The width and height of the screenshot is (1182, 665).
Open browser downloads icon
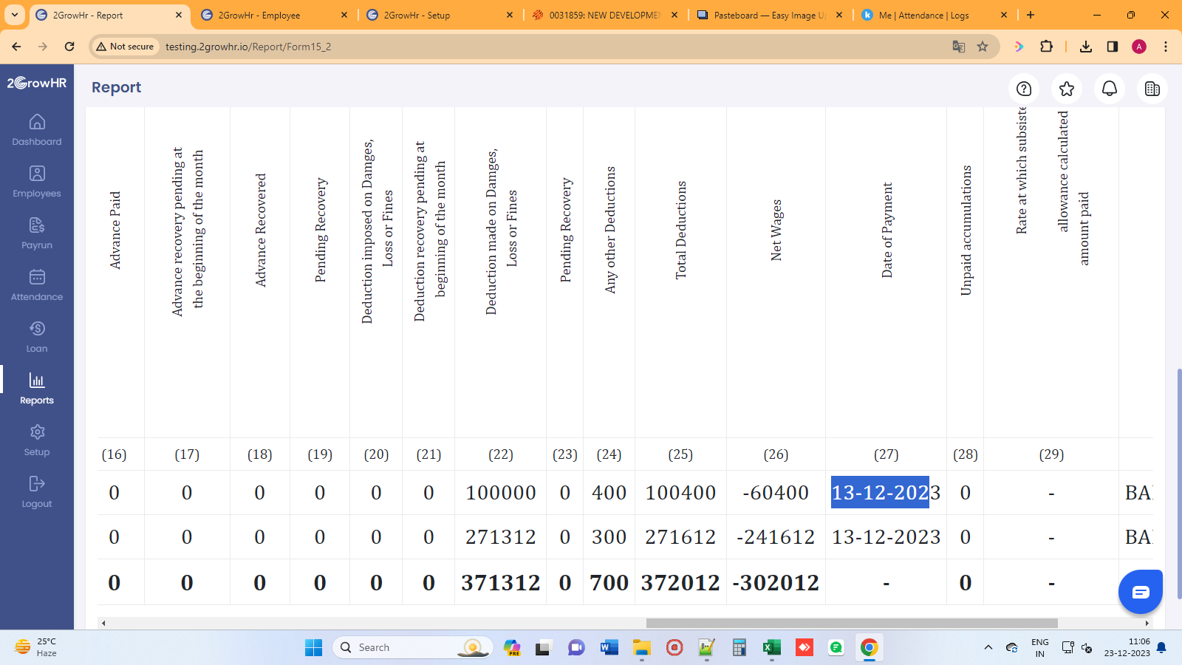pos(1086,47)
